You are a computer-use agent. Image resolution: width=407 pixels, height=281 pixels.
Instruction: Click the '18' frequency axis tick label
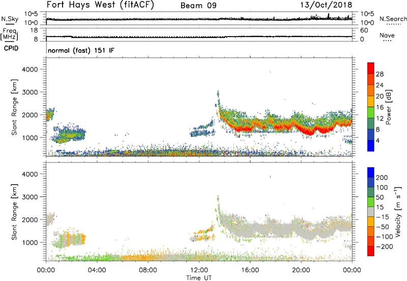(34, 30)
